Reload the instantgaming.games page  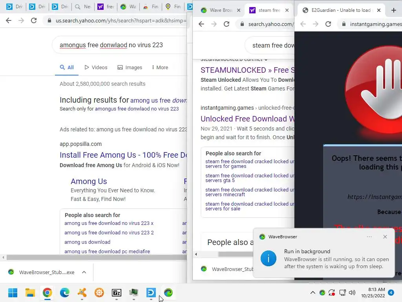[x=328, y=24]
